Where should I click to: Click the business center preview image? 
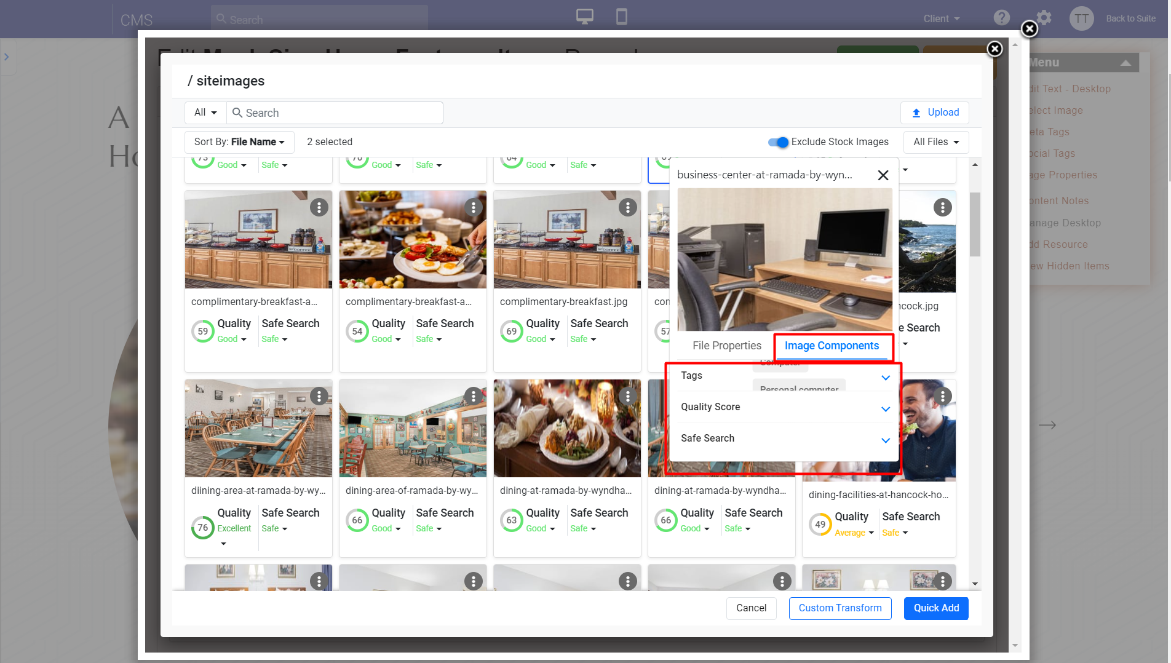tap(785, 260)
